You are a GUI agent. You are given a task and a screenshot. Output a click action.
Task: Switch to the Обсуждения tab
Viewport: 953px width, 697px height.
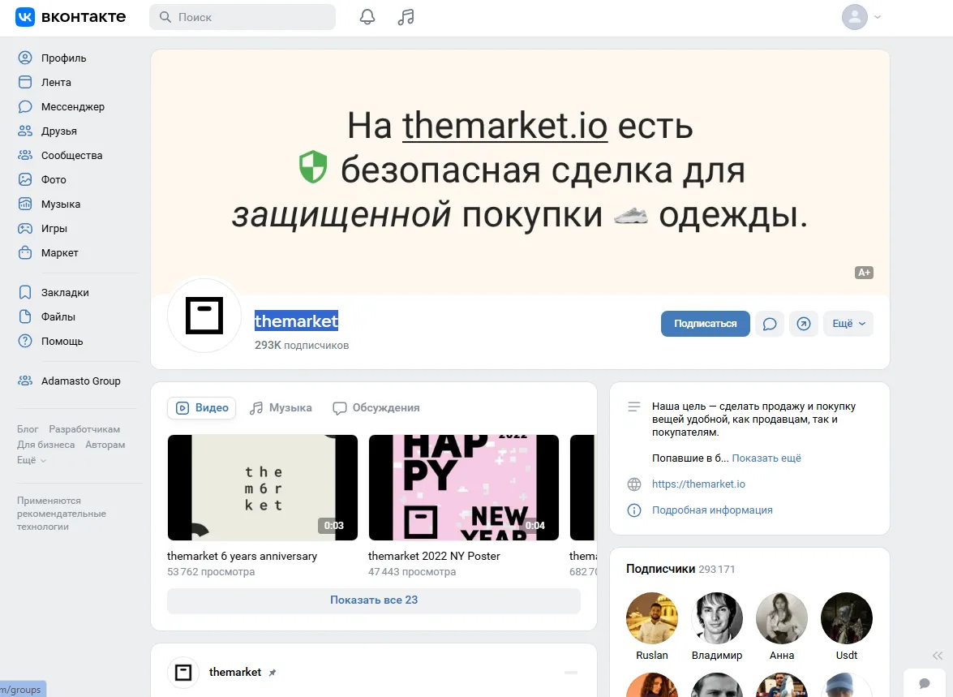point(376,407)
